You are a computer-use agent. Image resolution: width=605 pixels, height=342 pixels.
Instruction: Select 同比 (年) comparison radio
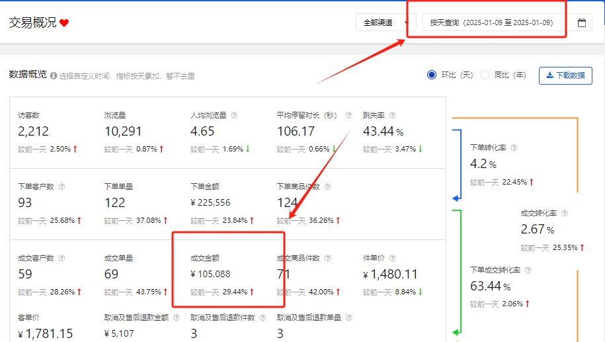coord(485,75)
